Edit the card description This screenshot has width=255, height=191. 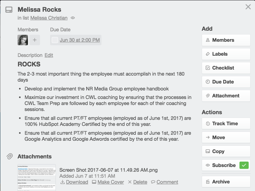click(49, 55)
